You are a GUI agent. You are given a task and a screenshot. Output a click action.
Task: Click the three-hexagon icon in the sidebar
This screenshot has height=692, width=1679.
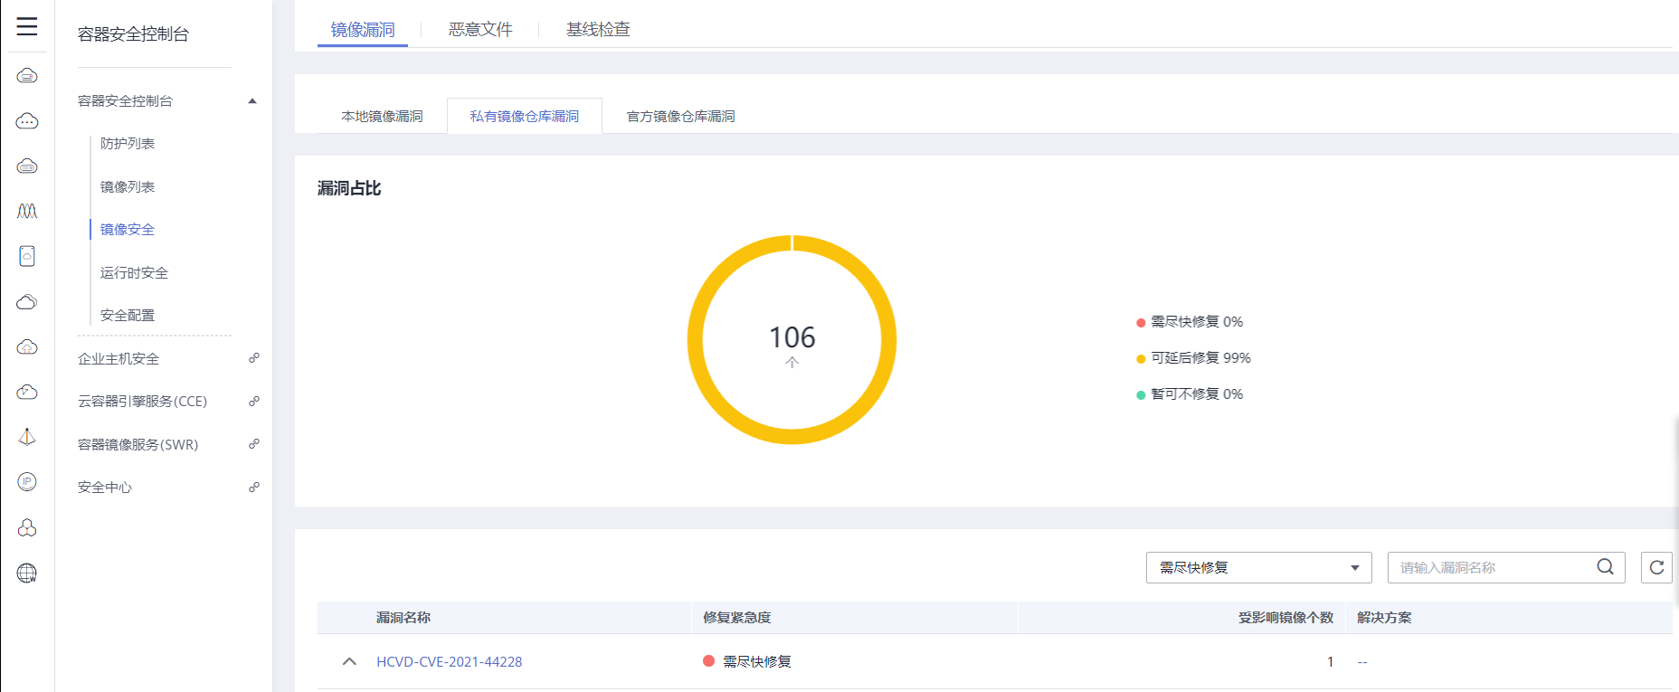coord(27,527)
